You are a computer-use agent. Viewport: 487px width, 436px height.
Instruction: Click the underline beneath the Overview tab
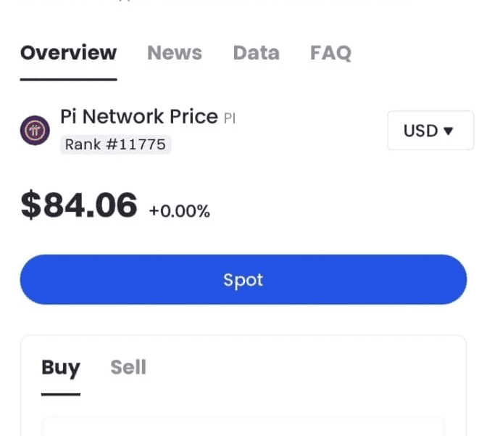(68, 80)
